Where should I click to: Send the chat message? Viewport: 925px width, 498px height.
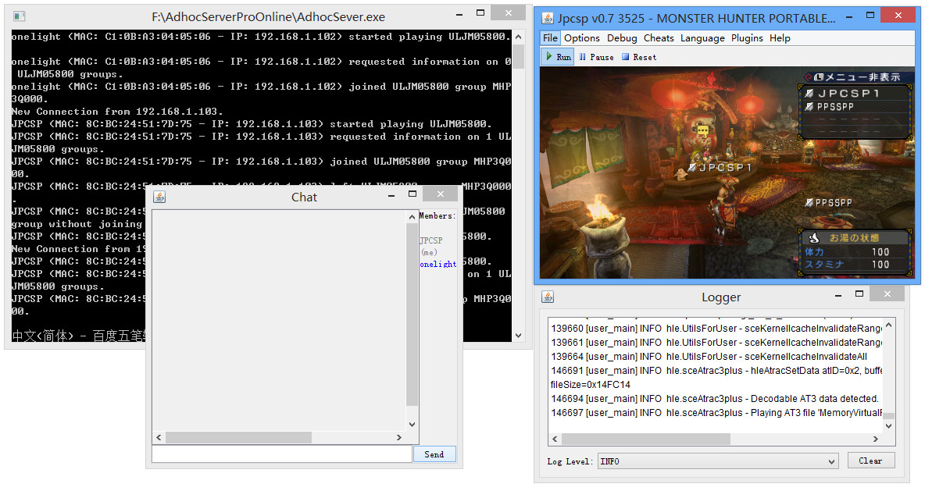click(434, 454)
